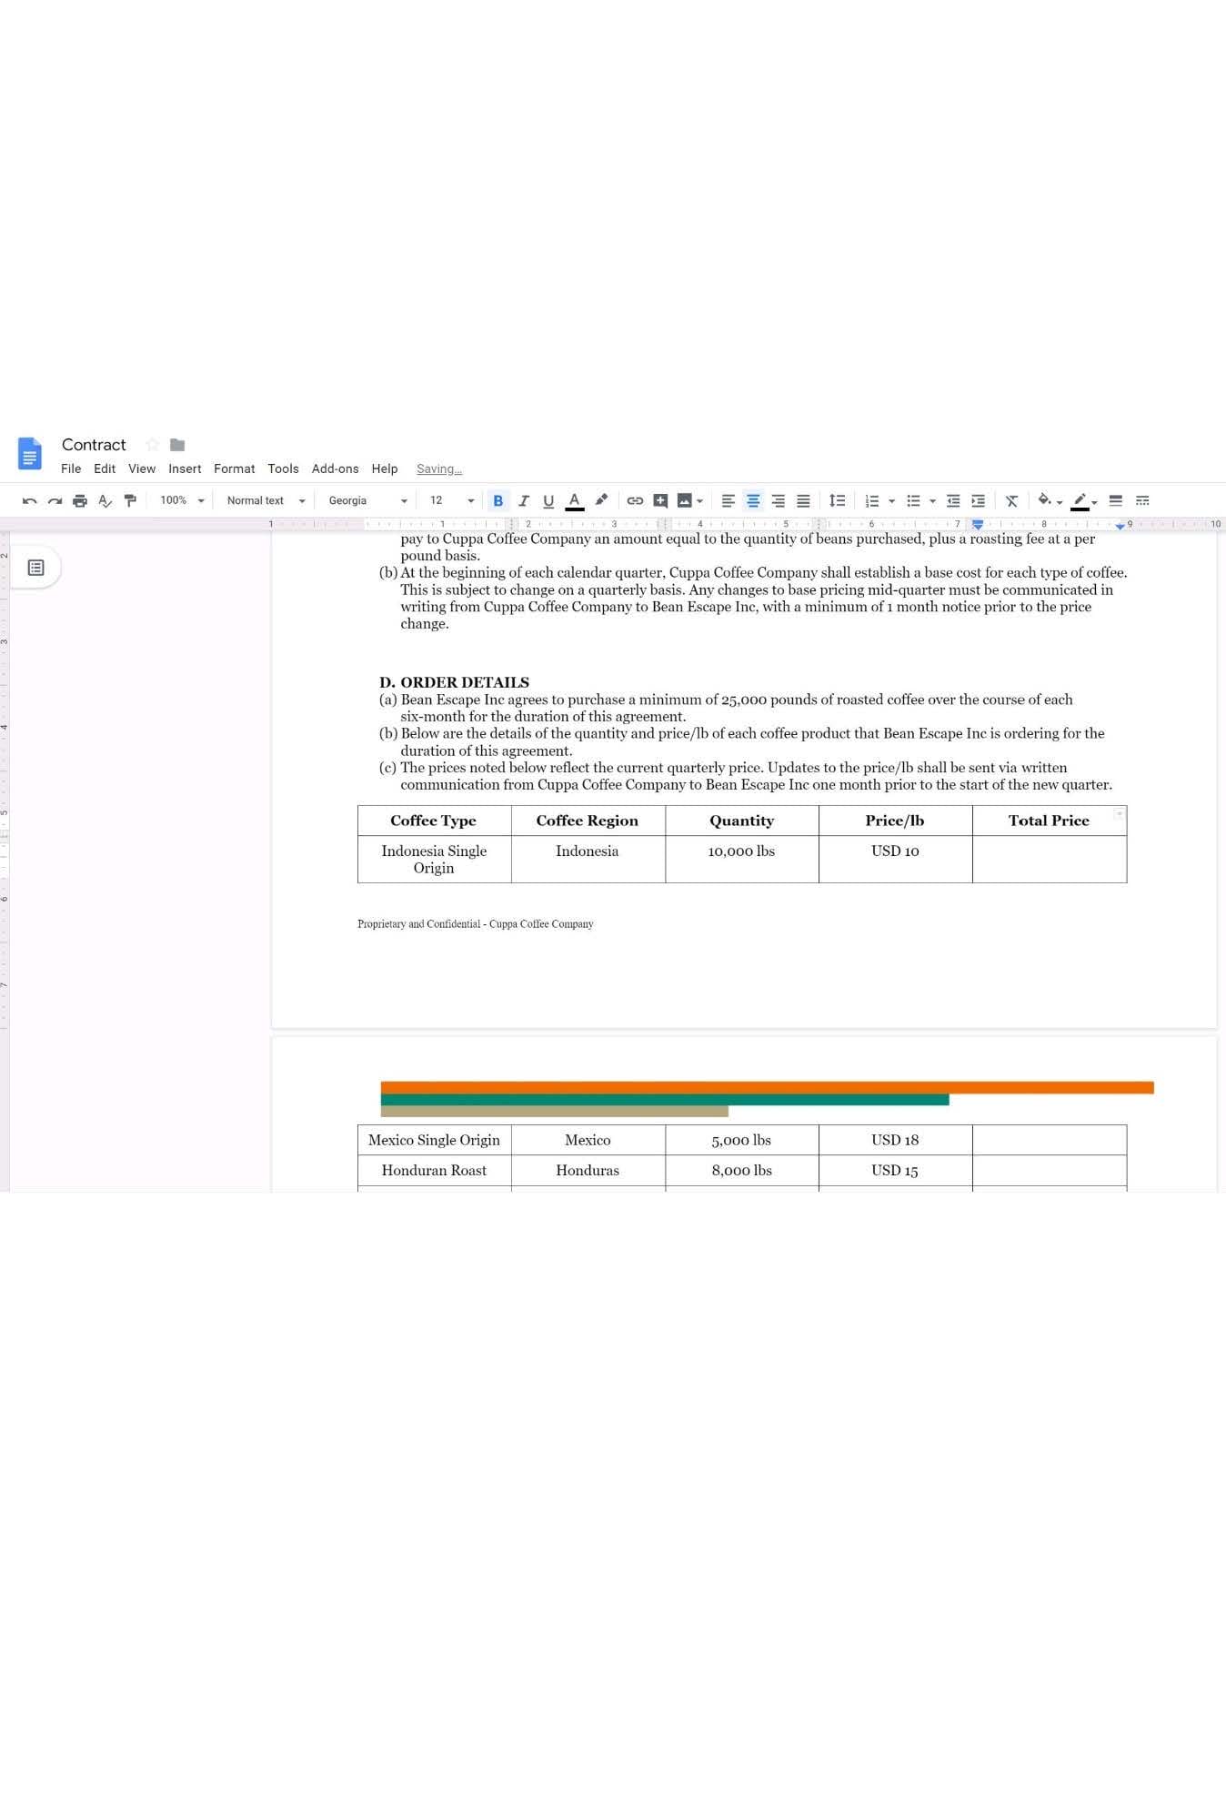Open the Add-ons menu

335,469
